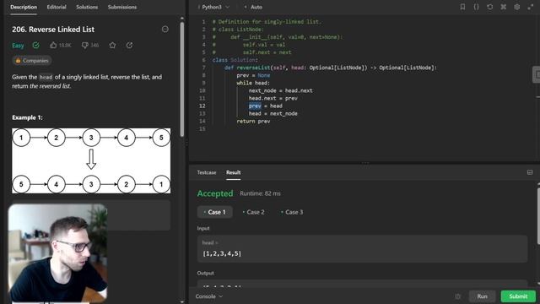This screenshot has width=540, height=304.
Task: Click the Run button
Action: click(482, 296)
